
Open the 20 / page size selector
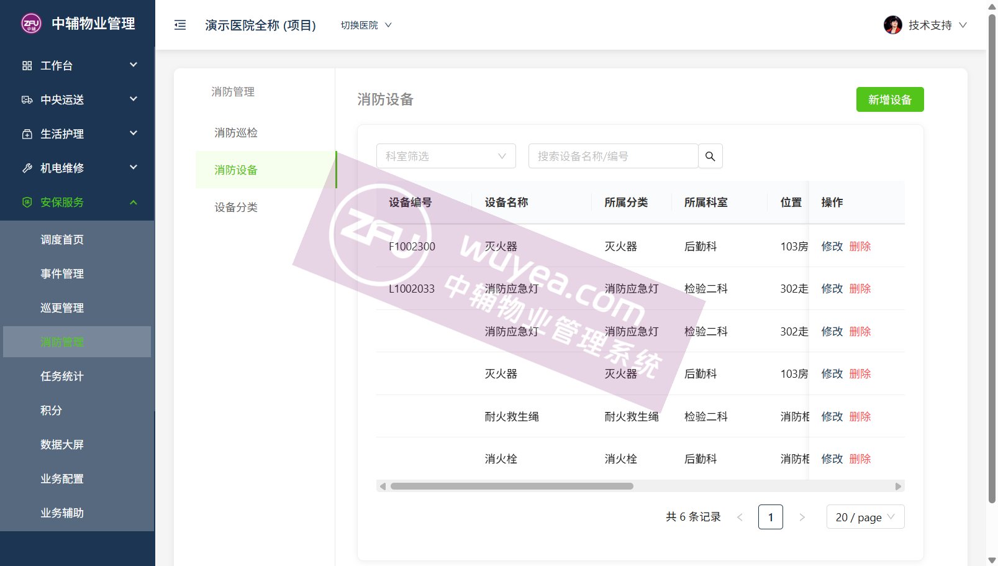(x=865, y=517)
